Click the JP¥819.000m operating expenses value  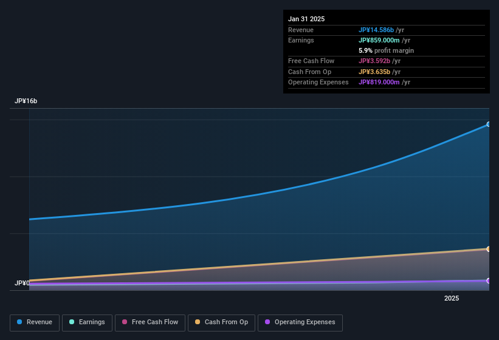pyautogui.click(x=379, y=83)
